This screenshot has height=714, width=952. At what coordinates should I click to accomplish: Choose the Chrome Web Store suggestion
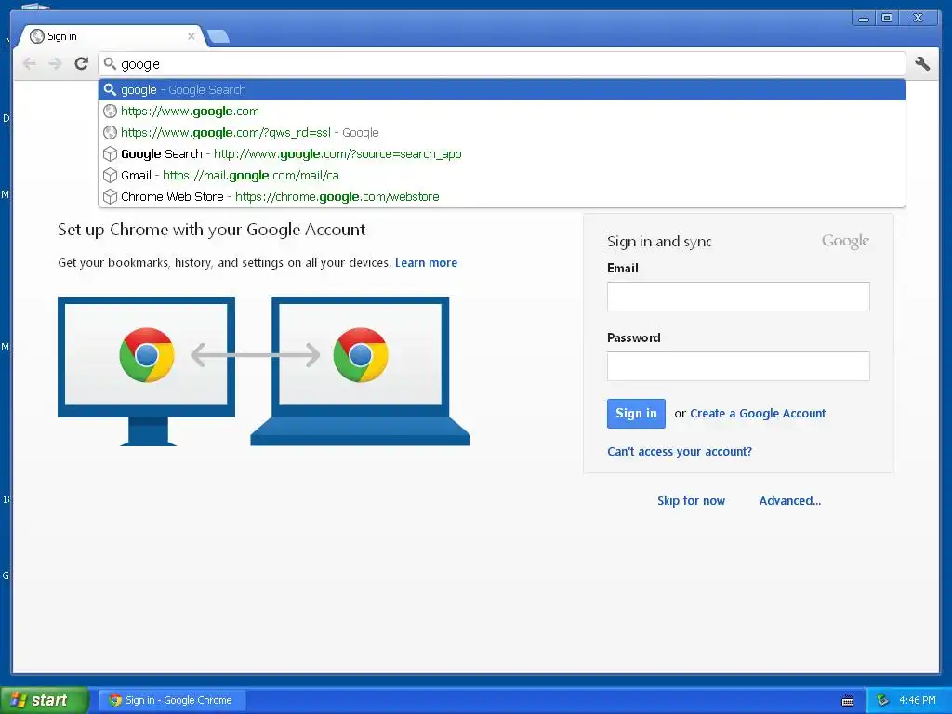point(501,196)
